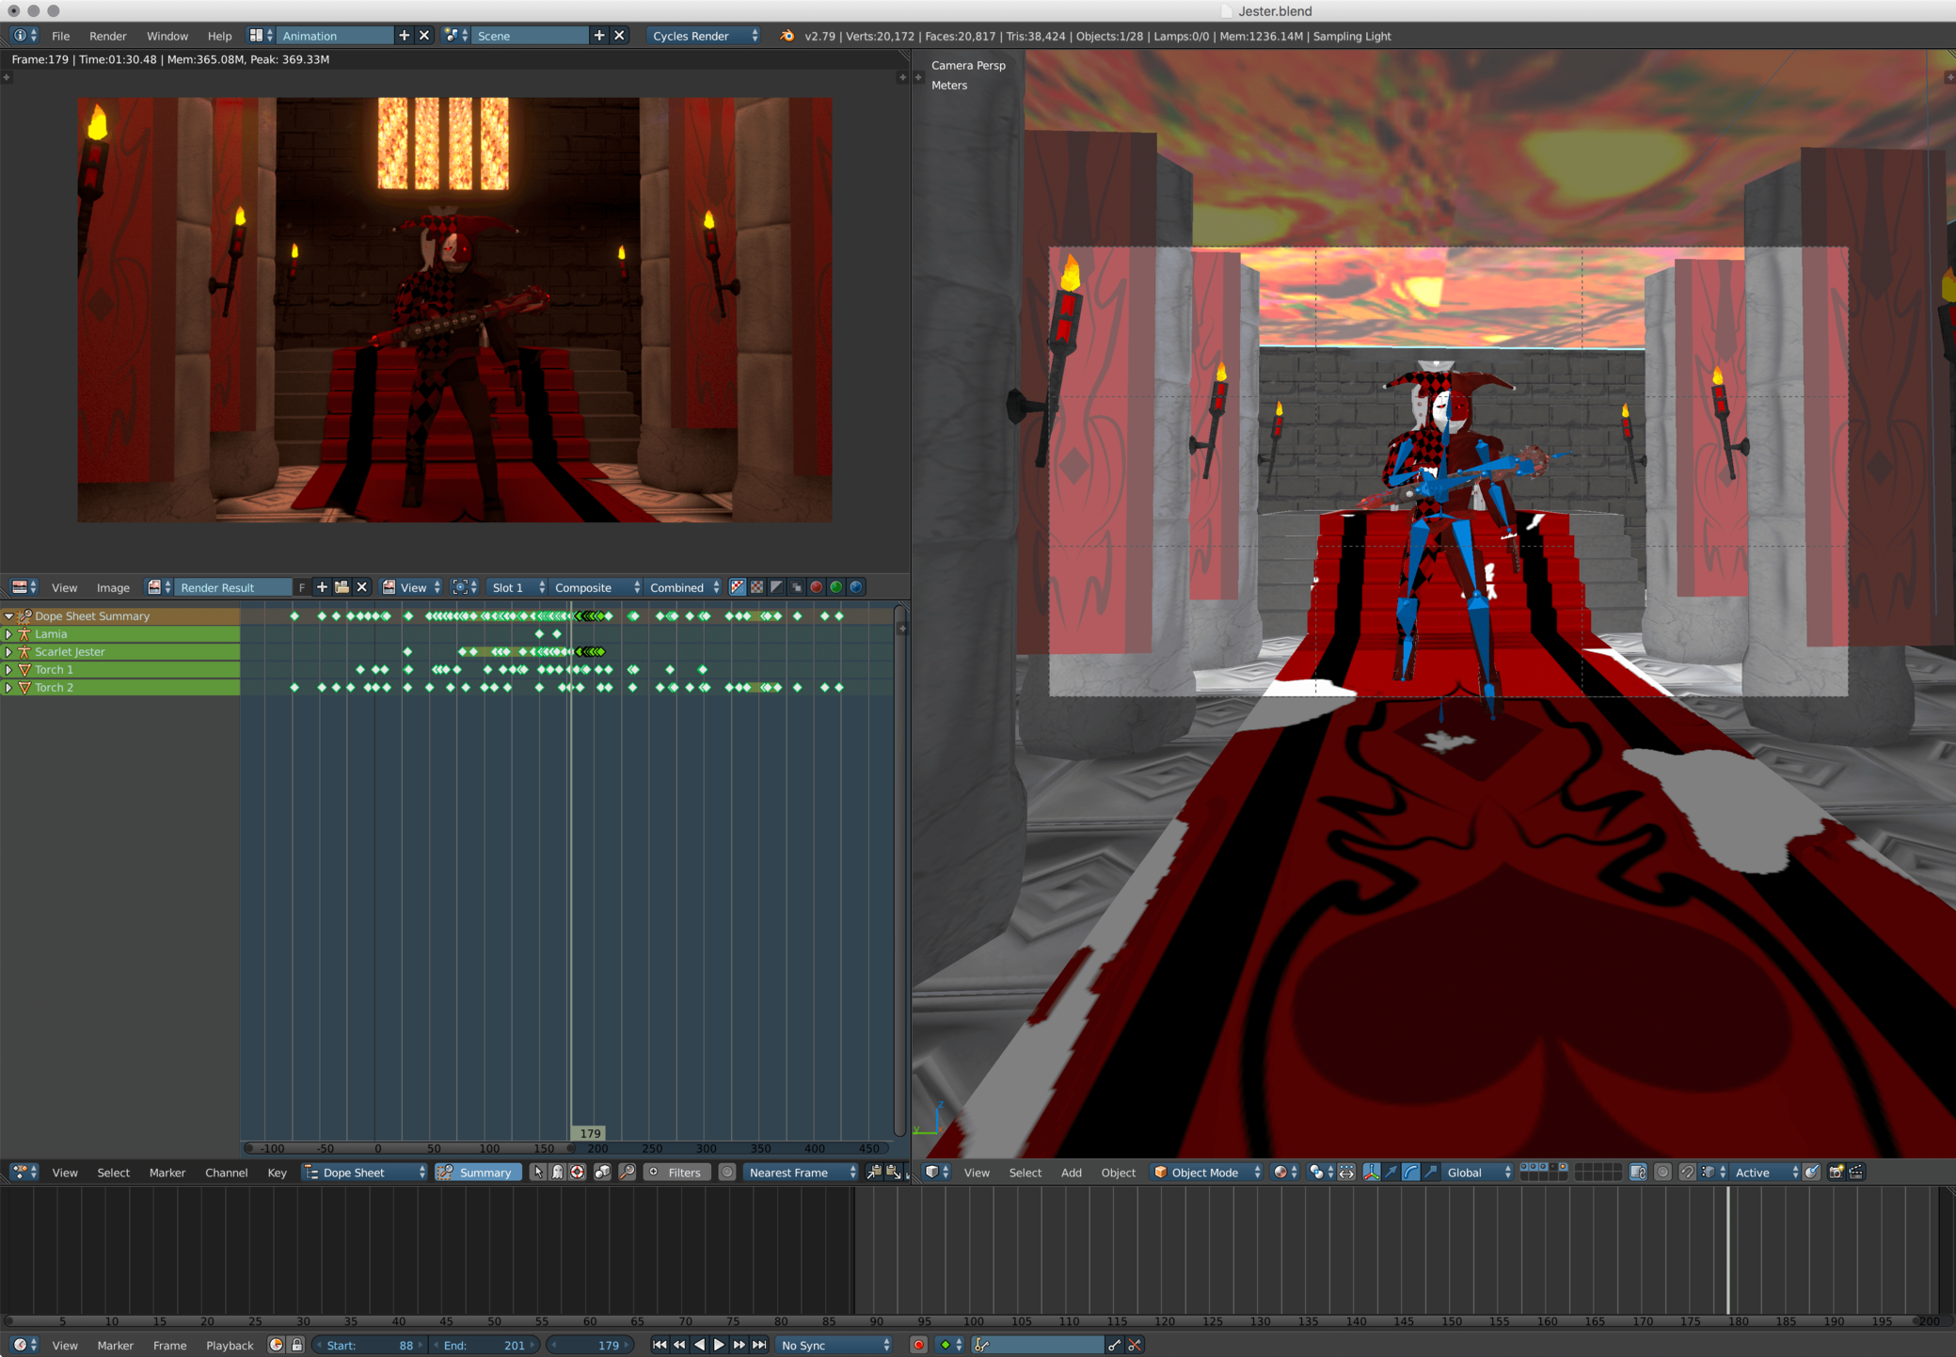Click the Slot 1 render slot selector

[517, 587]
